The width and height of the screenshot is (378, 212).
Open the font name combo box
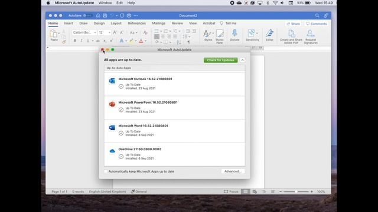click(84, 32)
